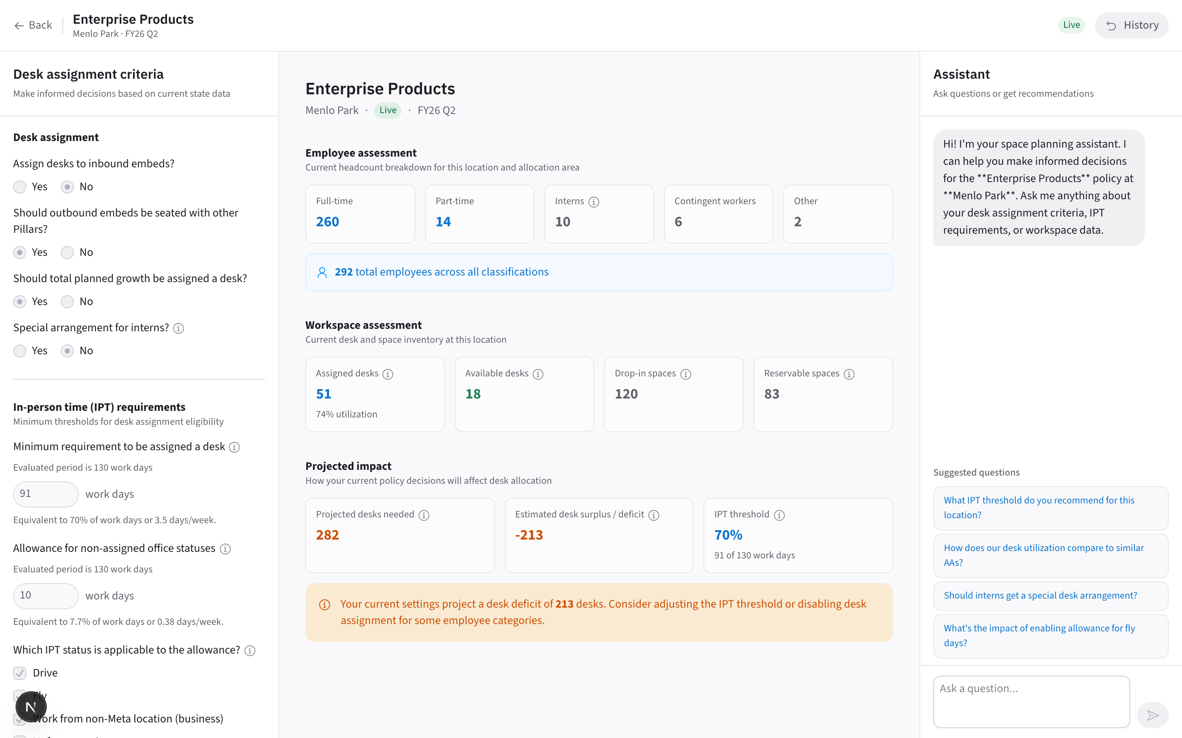This screenshot has width=1182, height=738.
Task: Click the Workspace assessment heading
Action: coord(363,325)
